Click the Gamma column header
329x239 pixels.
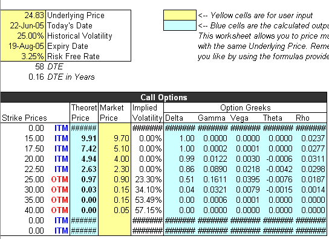click(212, 118)
